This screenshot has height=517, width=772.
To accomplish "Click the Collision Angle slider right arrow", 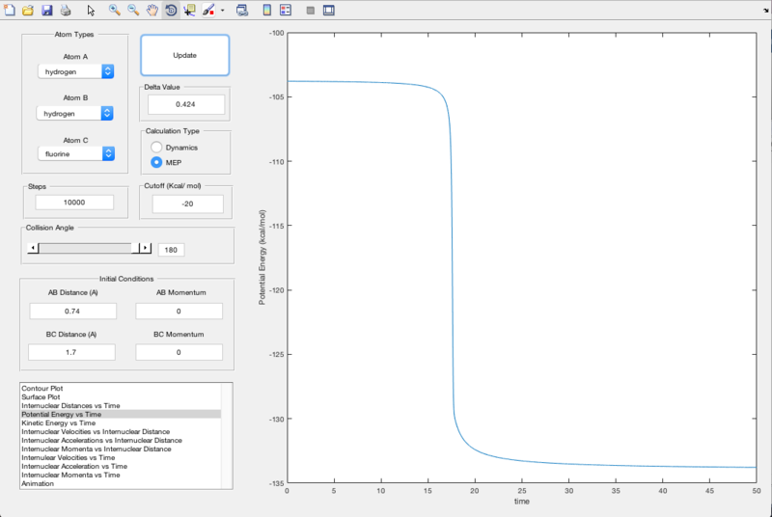I will tap(146, 248).
